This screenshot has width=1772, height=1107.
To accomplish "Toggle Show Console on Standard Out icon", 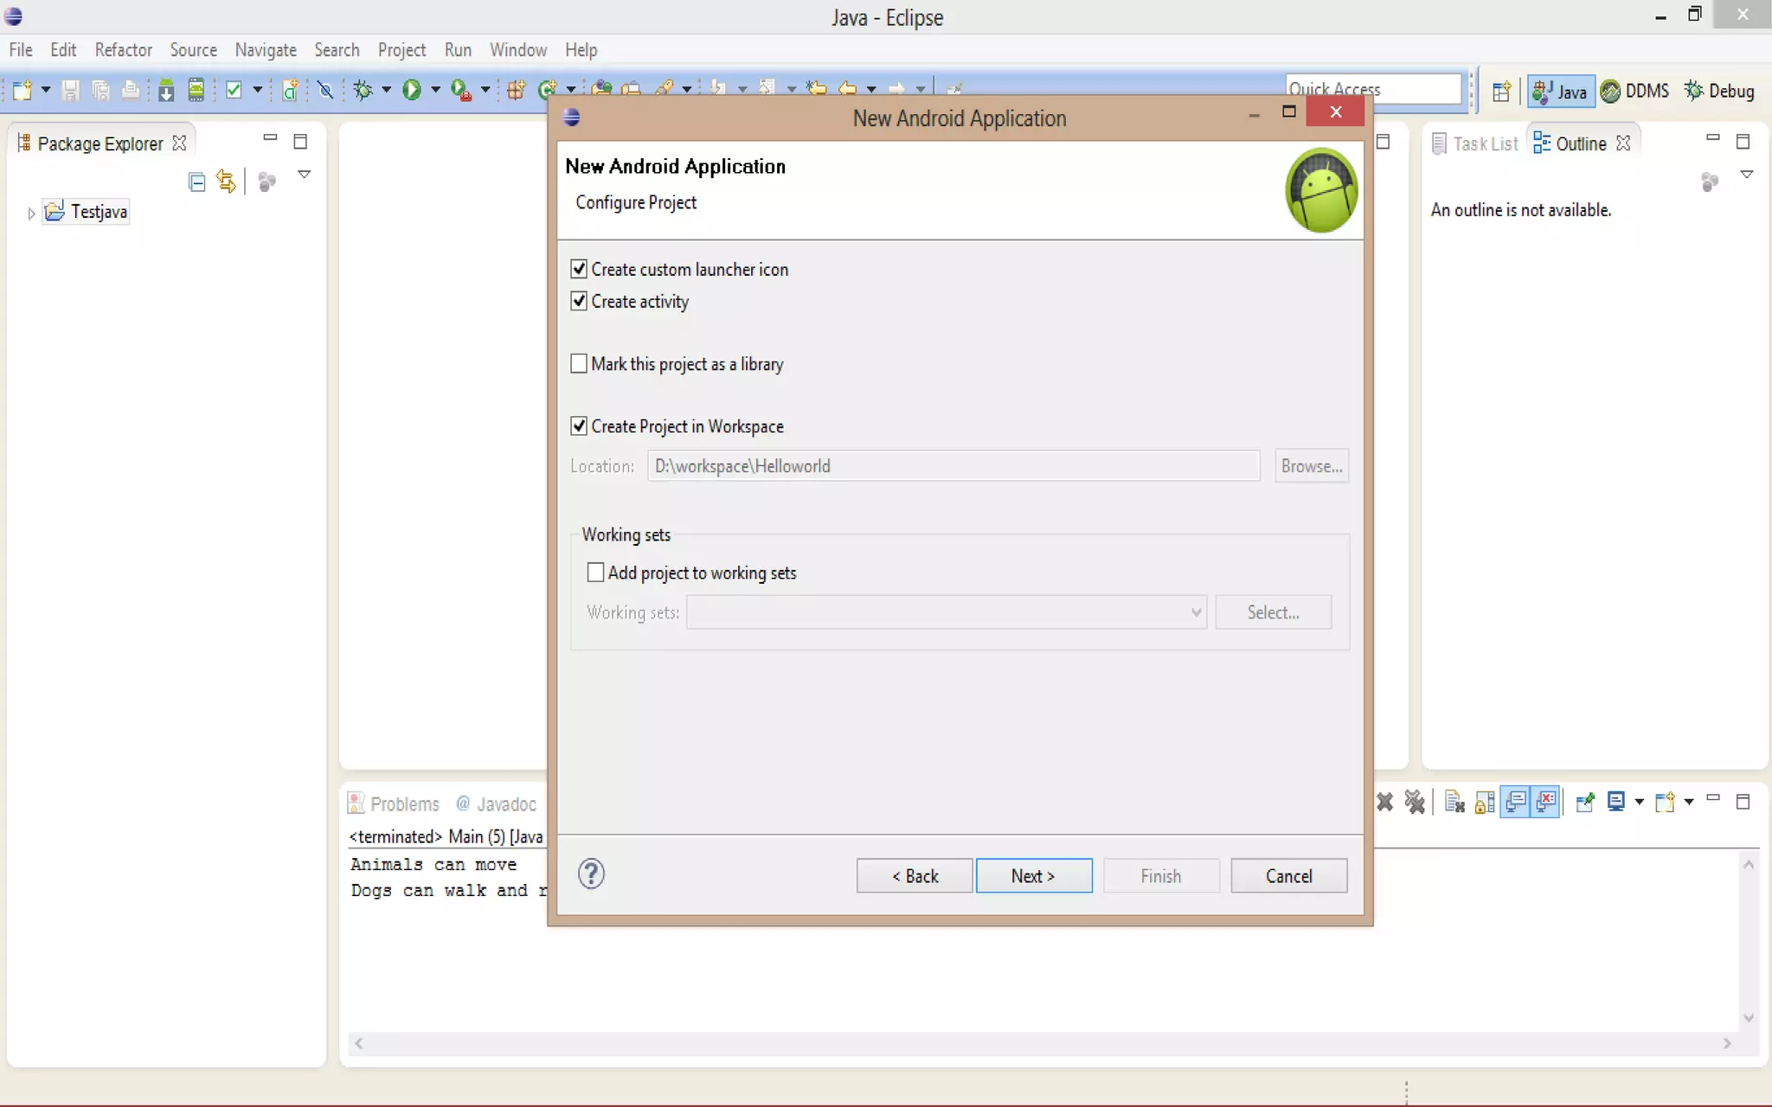I will click(1516, 803).
